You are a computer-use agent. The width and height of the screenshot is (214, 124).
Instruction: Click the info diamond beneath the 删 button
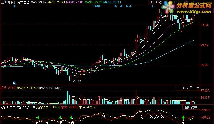[153, 6]
